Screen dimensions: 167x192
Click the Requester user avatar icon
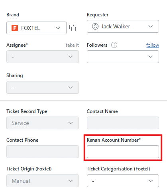(x=95, y=26)
